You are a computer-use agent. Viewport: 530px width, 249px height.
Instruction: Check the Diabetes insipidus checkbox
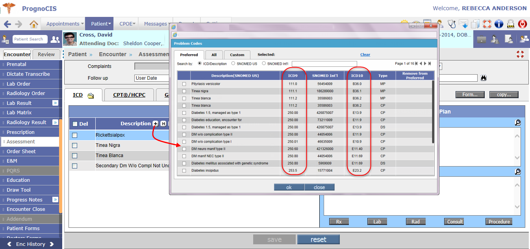184,171
